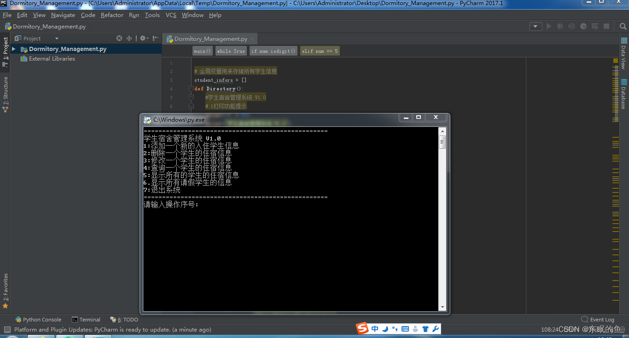Open the Database side panel

(624, 94)
